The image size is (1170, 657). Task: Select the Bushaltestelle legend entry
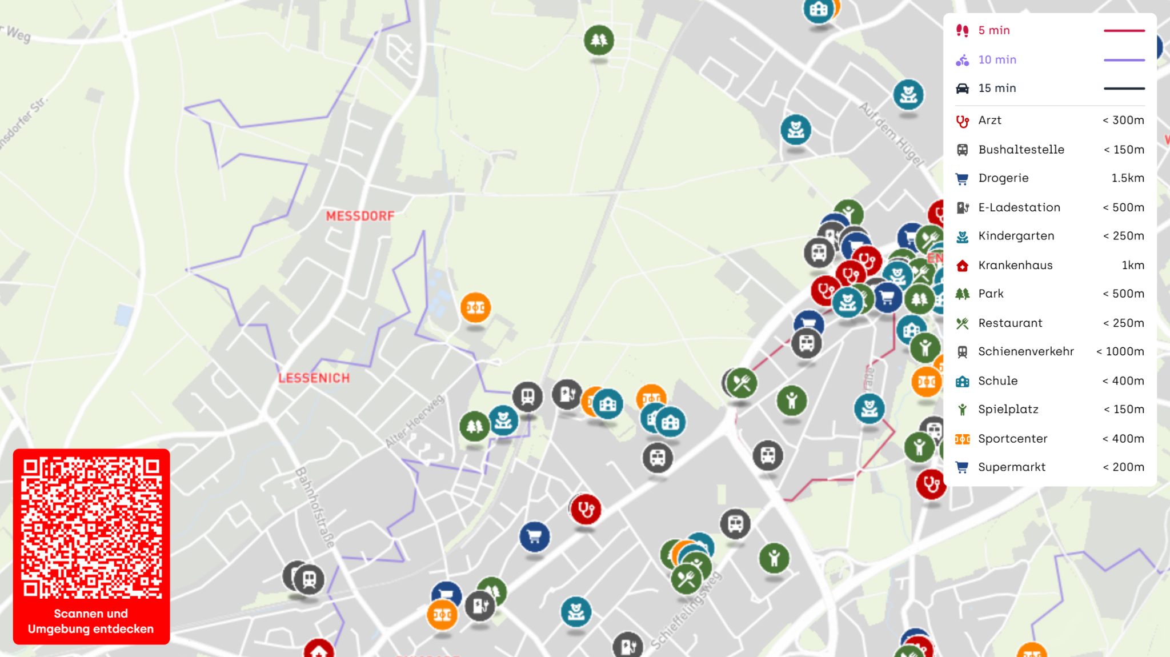1050,150
